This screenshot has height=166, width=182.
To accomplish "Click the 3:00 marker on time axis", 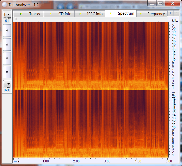I will click(107, 161).
